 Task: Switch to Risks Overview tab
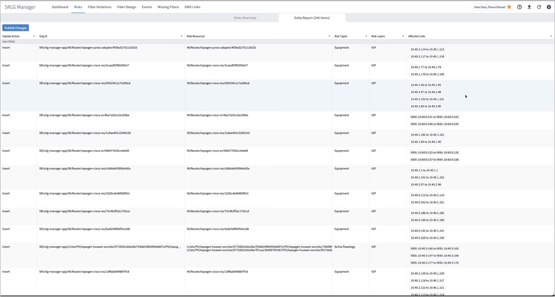(x=245, y=18)
